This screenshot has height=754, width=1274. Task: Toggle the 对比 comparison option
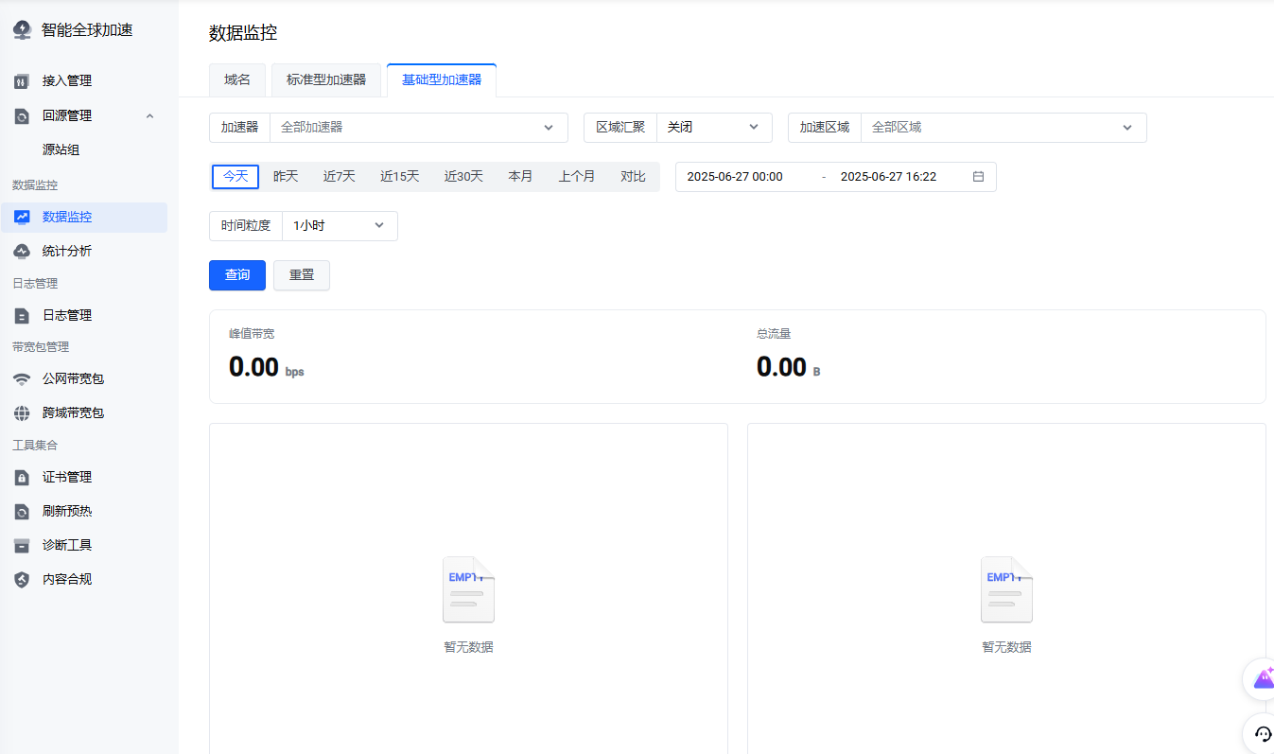coord(633,177)
